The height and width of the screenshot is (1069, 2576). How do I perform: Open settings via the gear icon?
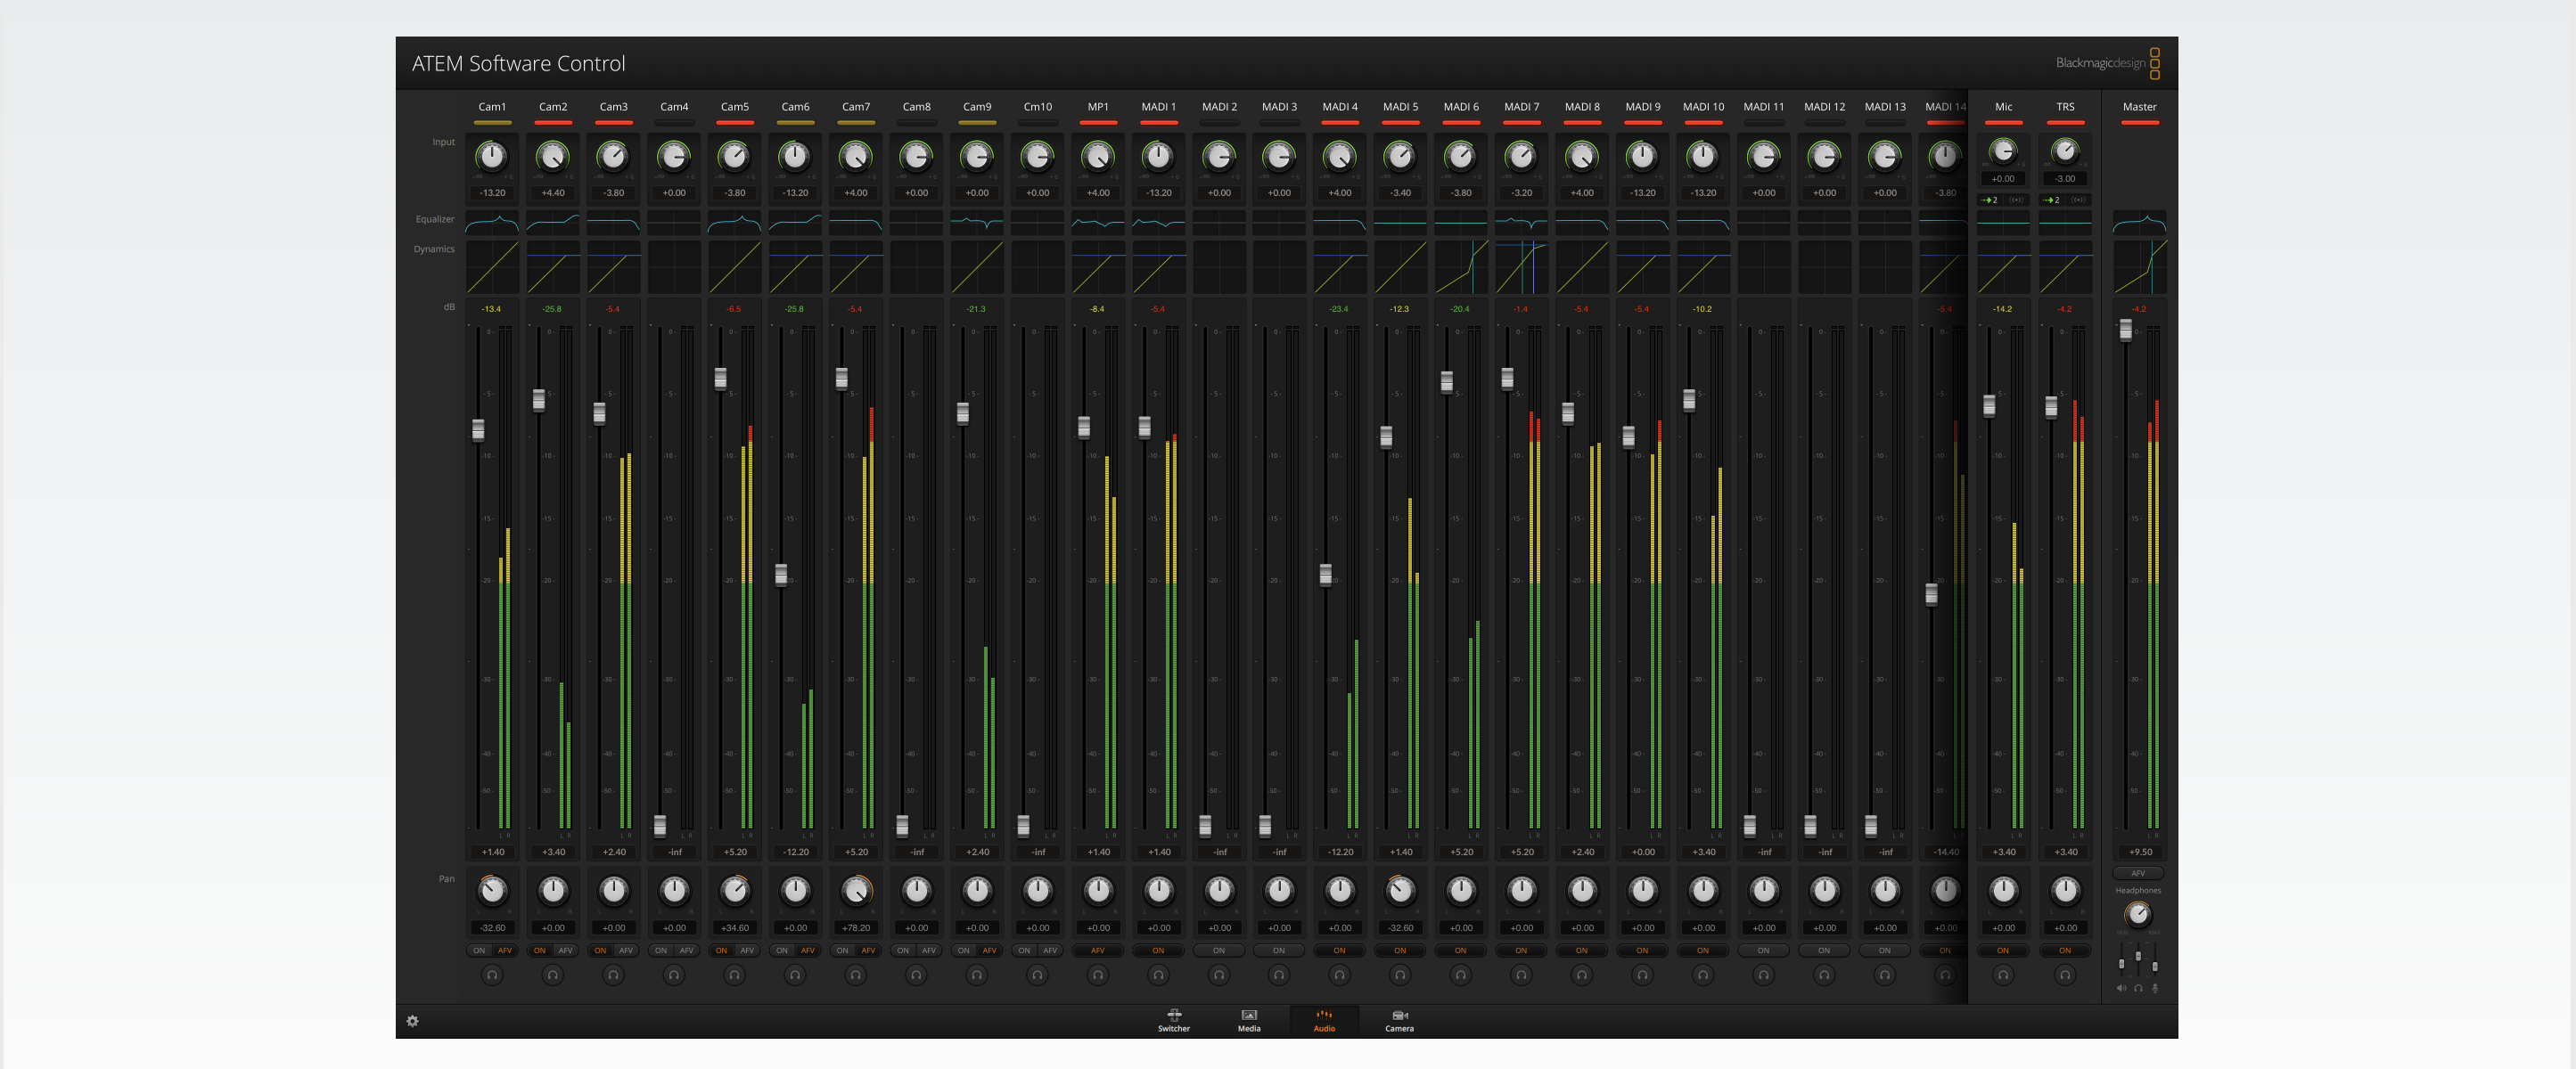tap(412, 1021)
